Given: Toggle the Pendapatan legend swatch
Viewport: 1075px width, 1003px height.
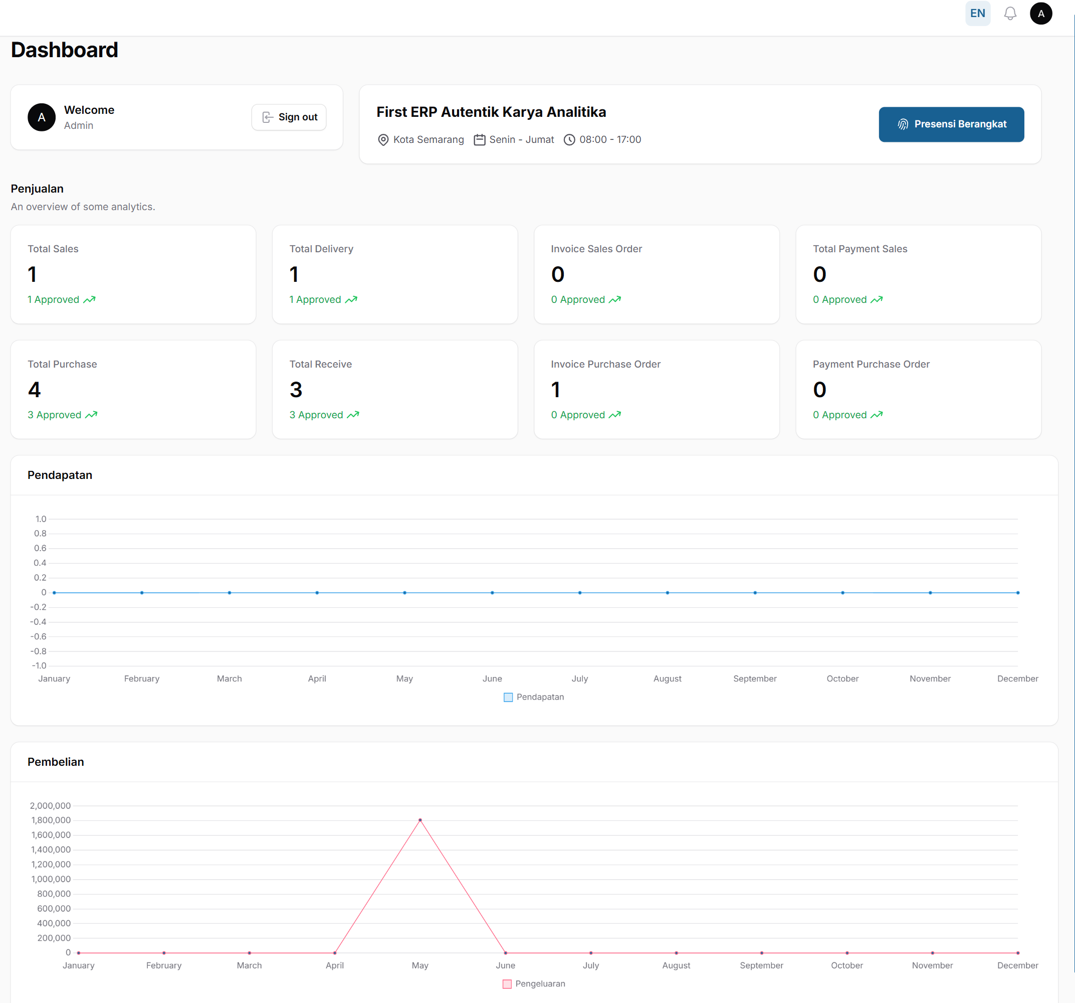Looking at the screenshot, I should (508, 698).
